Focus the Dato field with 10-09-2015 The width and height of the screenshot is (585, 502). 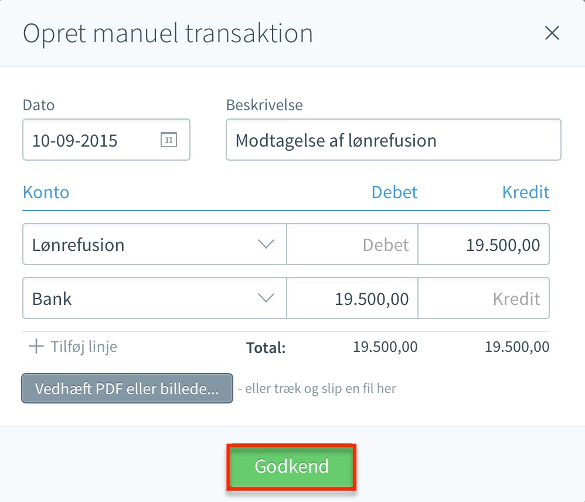(106, 140)
